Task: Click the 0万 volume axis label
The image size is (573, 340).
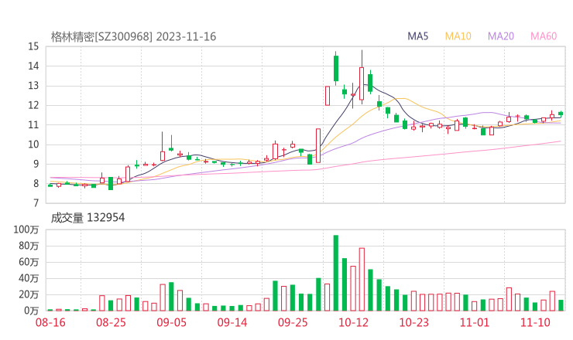Action: [x=32, y=311]
